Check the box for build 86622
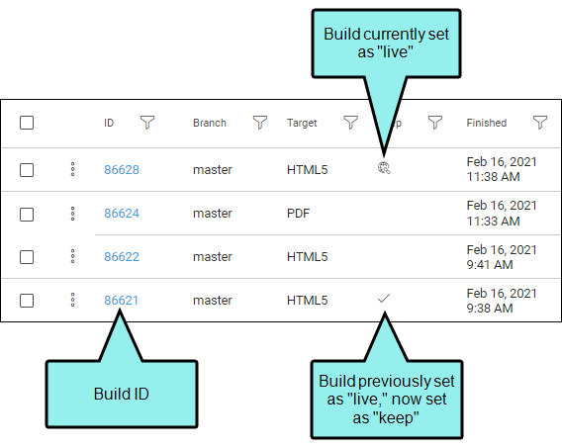 tap(27, 257)
